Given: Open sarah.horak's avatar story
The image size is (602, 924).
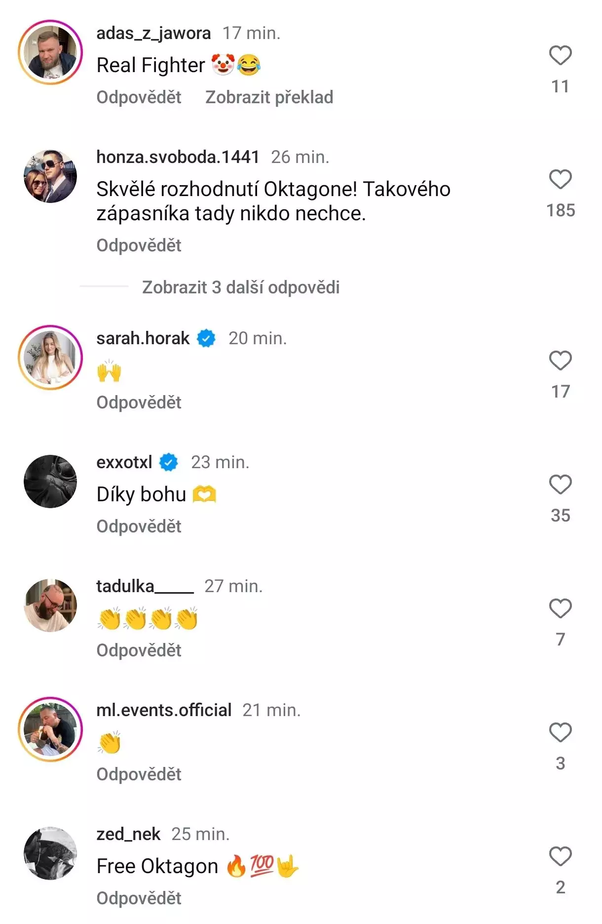Looking at the screenshot, I should (x=50, y=358).
